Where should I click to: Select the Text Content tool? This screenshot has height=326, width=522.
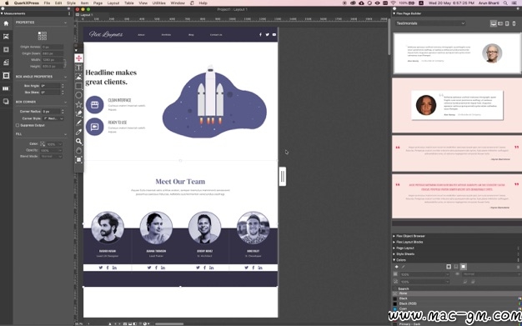(78, 68)
